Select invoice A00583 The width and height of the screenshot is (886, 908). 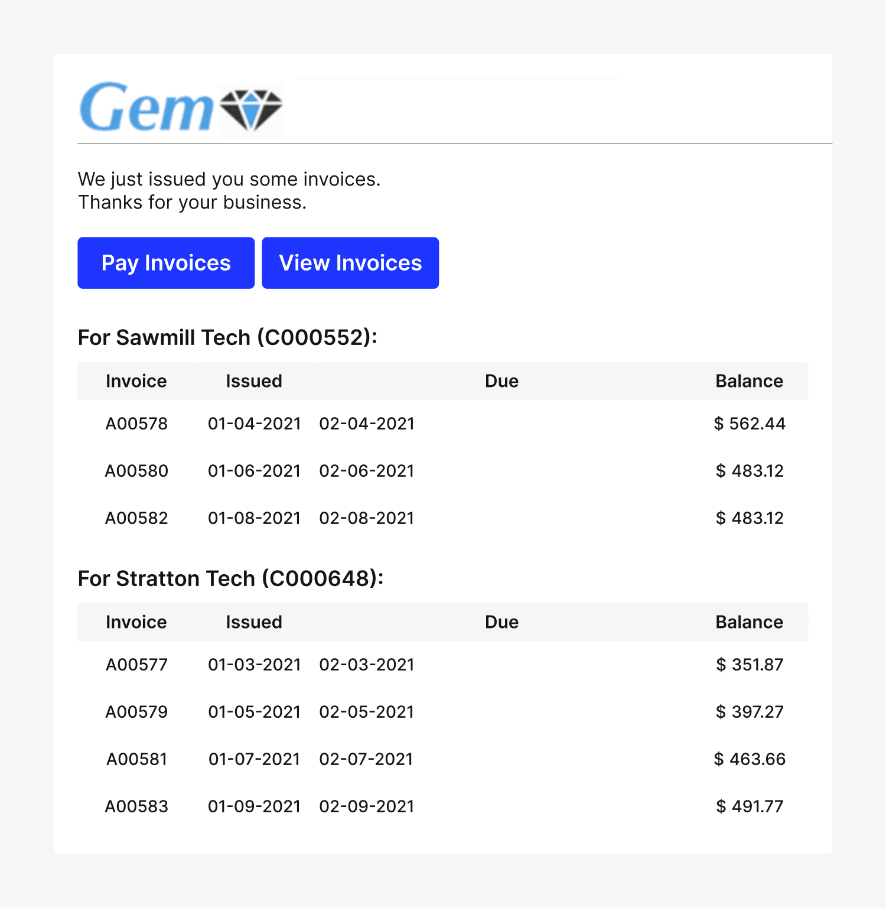click(x=136, y=806)
